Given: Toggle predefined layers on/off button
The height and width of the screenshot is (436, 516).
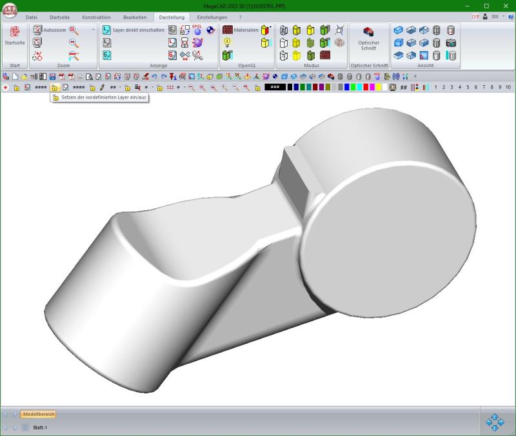Looking at the screenshot, I should [x=55, y=87].
